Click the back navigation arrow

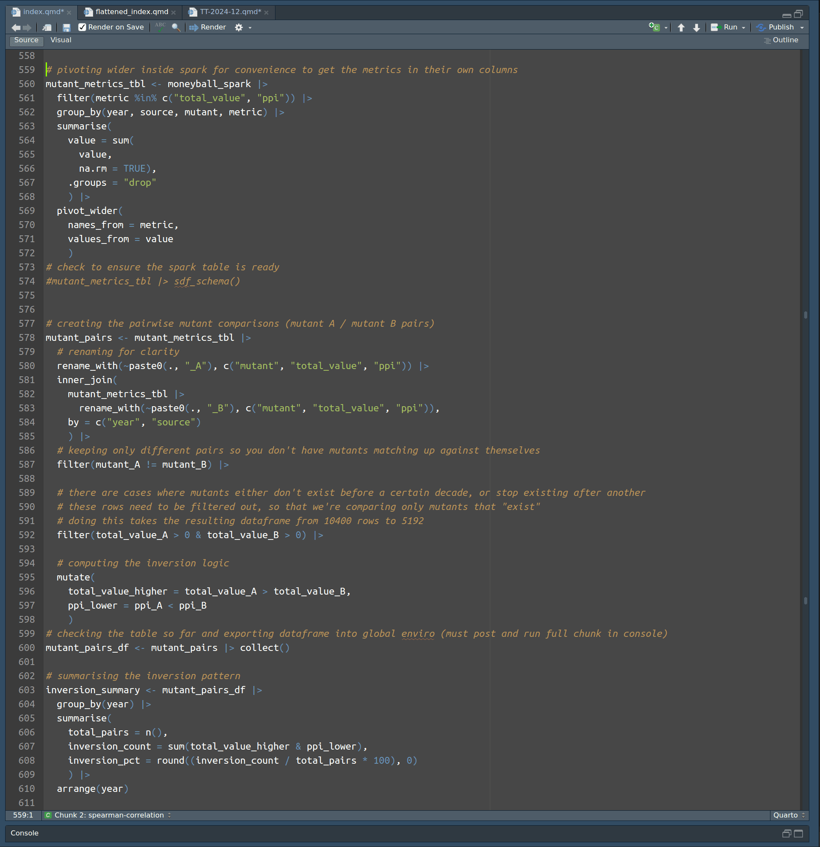point(16,28)
